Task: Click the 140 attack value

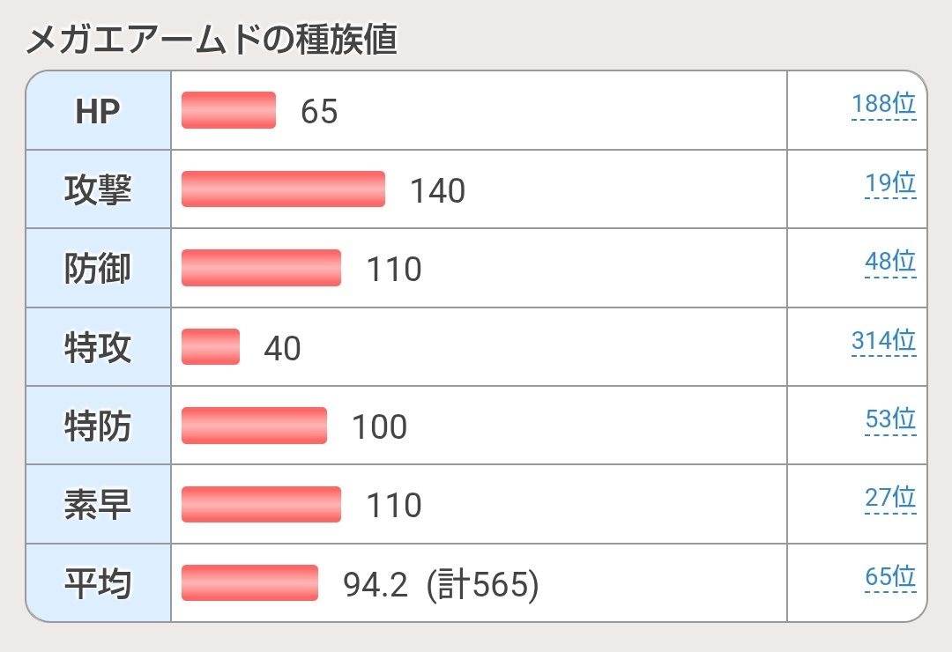Action: [x=437, y=190]
